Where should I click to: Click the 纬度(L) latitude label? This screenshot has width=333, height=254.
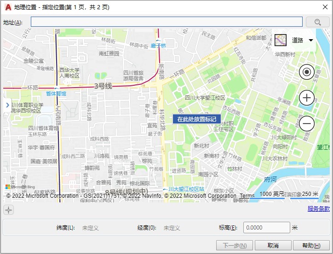click(x=66, y=228)
